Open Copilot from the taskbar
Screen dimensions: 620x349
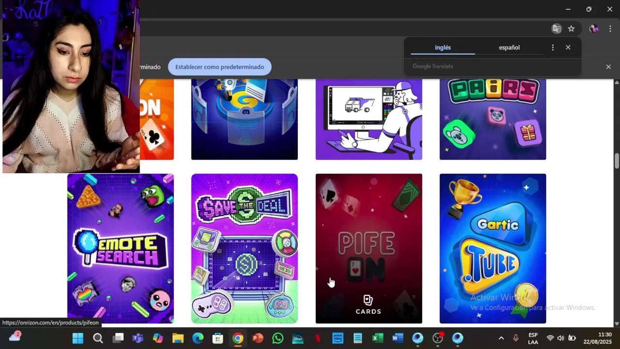coord(158,338)
